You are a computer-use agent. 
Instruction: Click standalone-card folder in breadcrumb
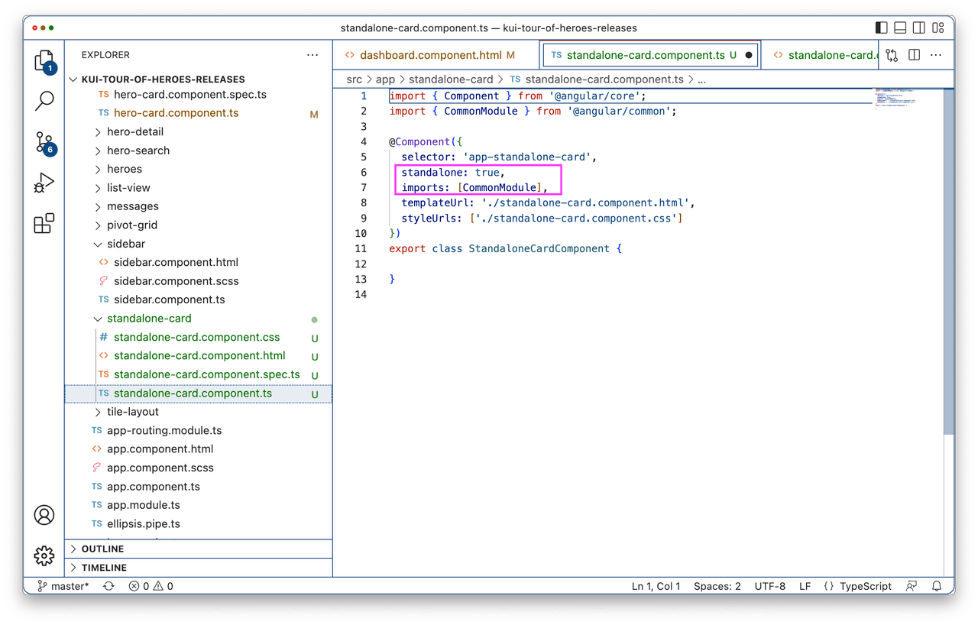coord(451,79)
